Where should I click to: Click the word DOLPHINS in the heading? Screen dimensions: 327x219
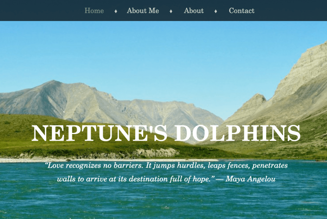point(237,133)
